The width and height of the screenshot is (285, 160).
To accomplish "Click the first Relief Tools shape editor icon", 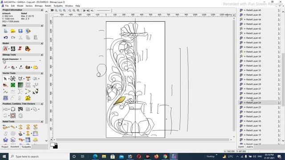I will [x=5, y=127].
